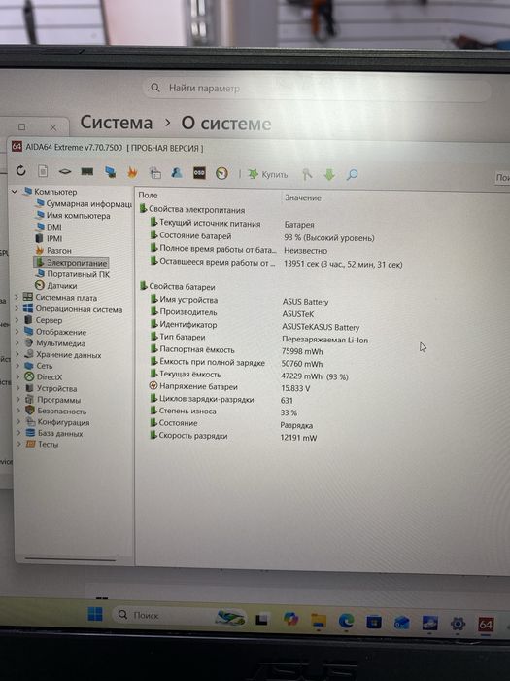Click the Купить button in toolbar
Image resolution: width=510 pixels, height=681 pixels.
coord(267,174)
